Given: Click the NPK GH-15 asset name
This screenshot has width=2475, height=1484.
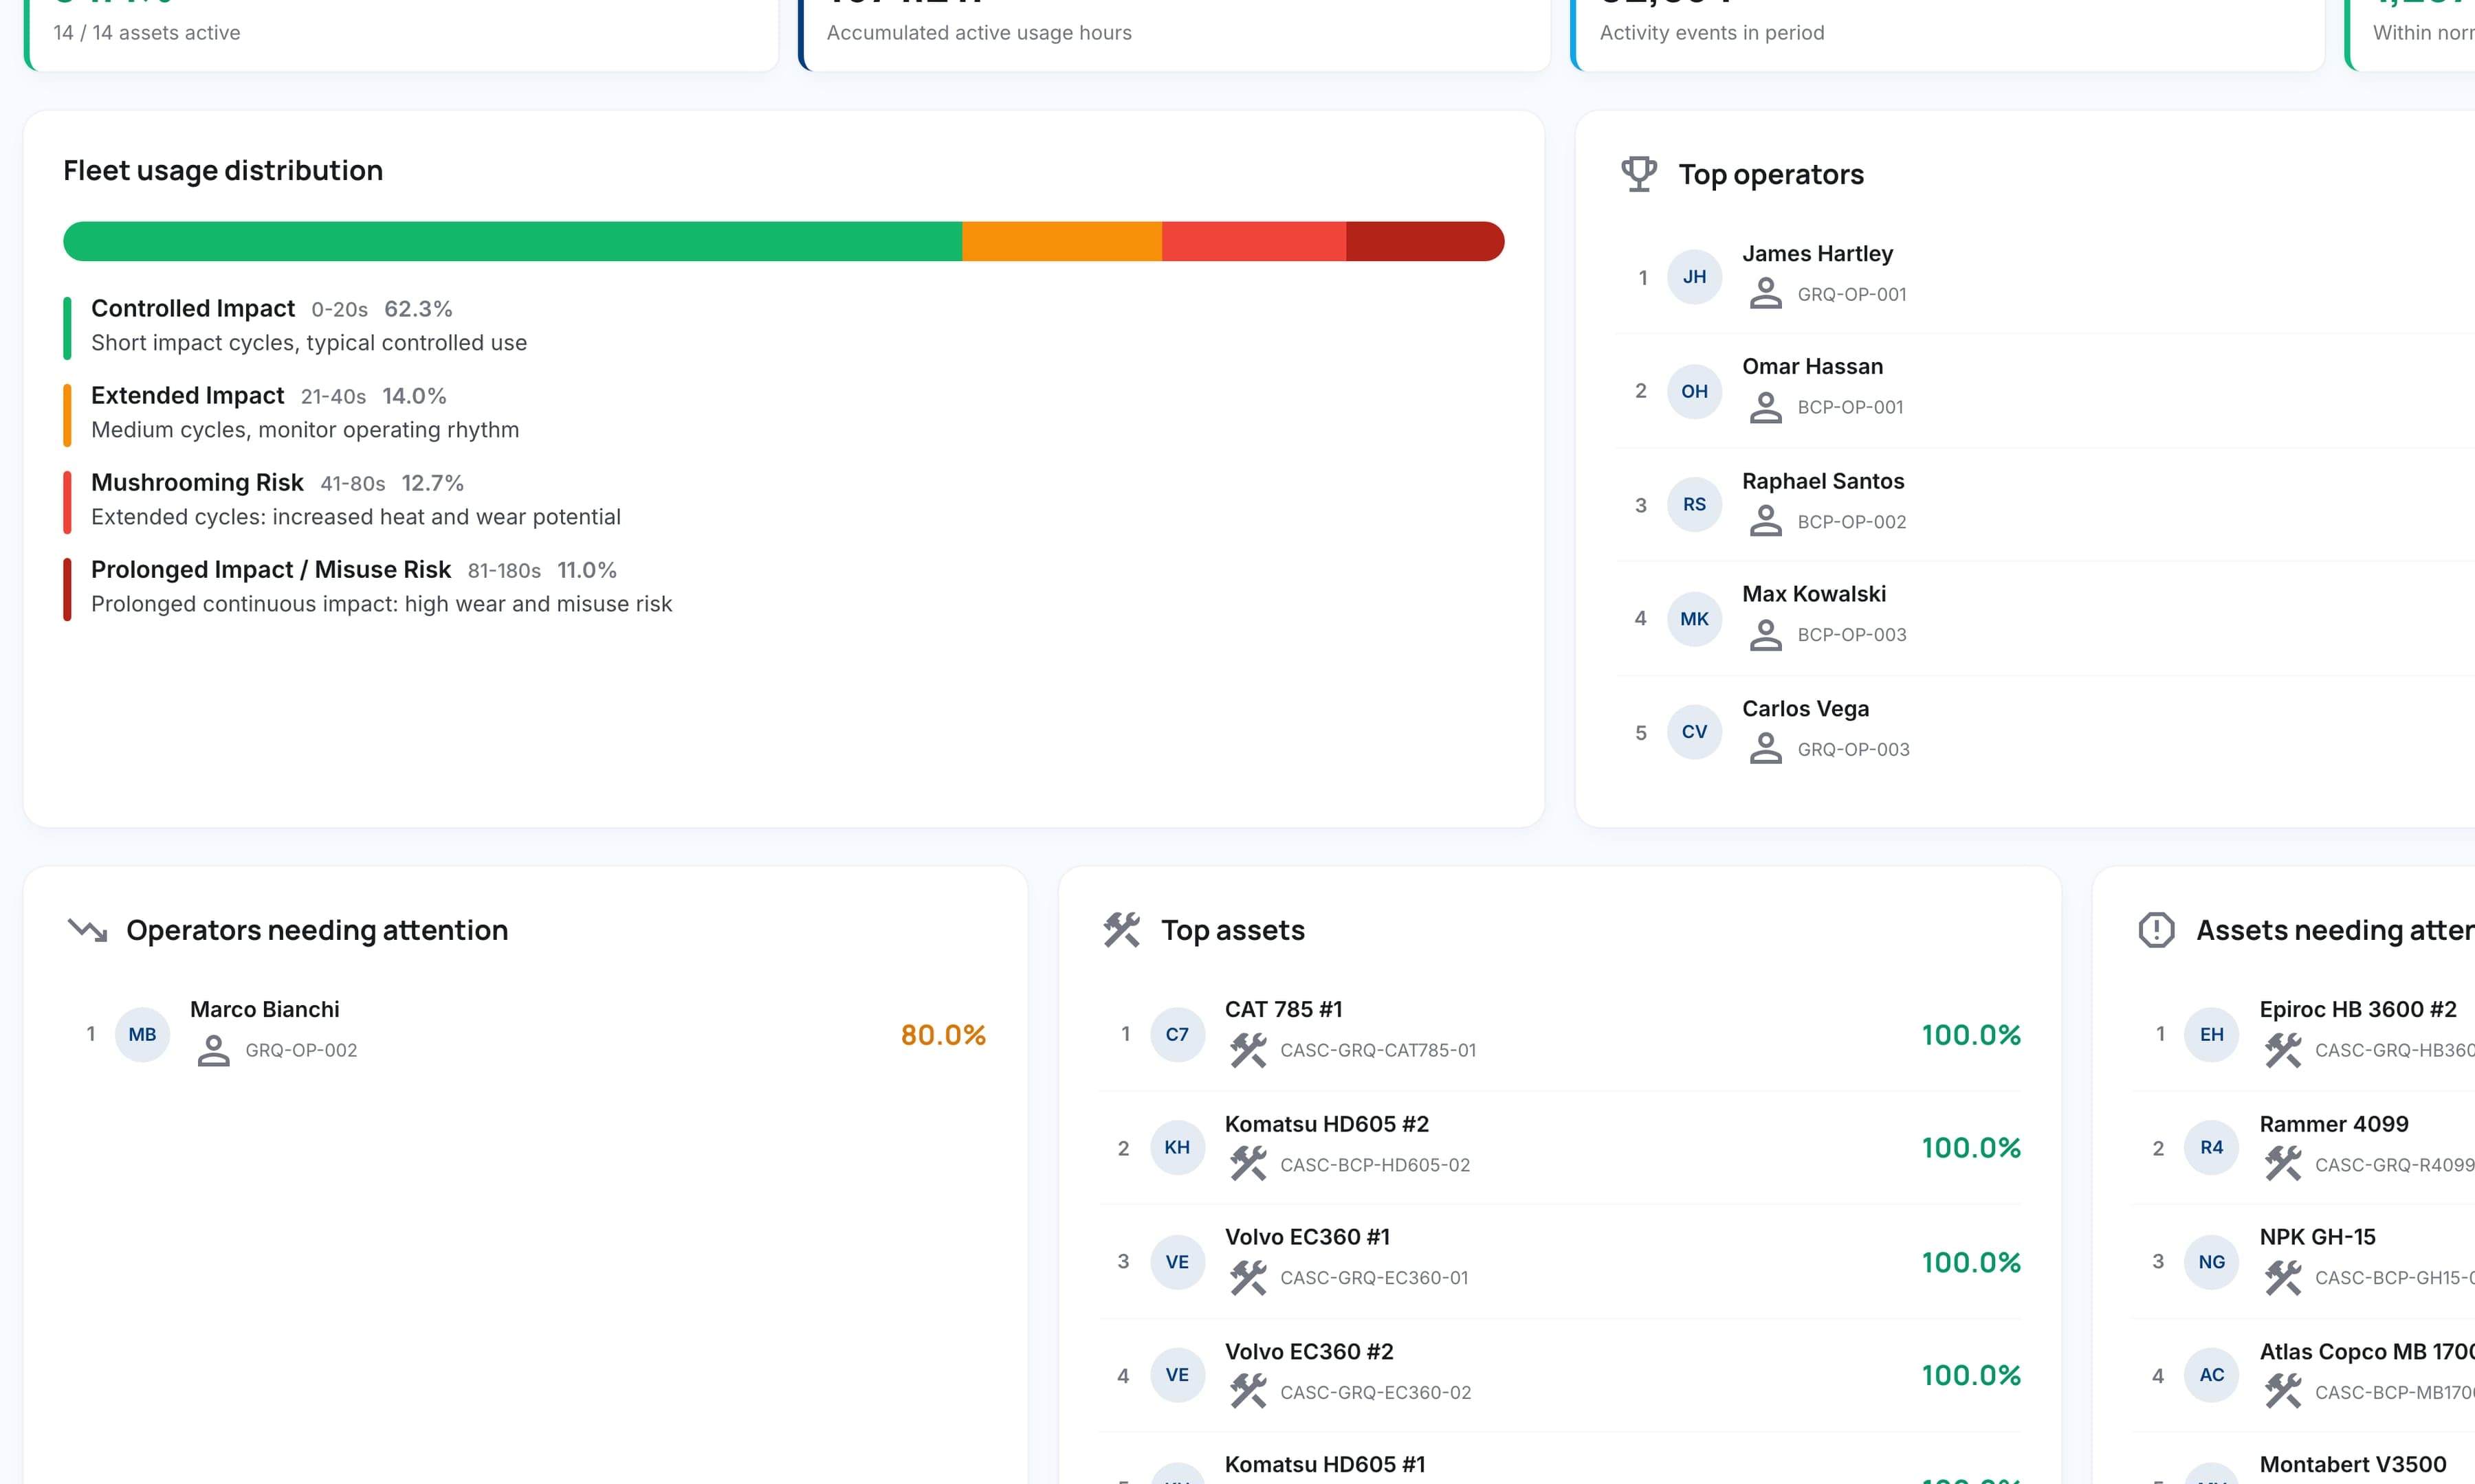Looking at the screenshot, I should pyautogui.click(x=2317, y=1237).
